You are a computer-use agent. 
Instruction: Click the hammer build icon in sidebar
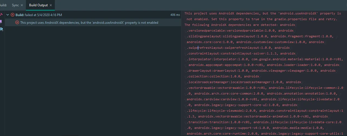tap(1, 15)
